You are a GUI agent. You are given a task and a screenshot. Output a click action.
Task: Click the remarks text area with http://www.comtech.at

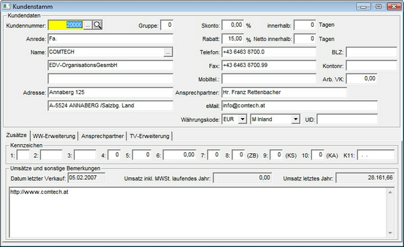coord(198,213)
